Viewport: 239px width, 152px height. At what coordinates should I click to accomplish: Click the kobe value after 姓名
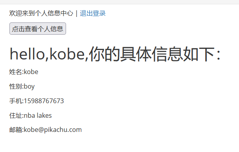(31, 72)
